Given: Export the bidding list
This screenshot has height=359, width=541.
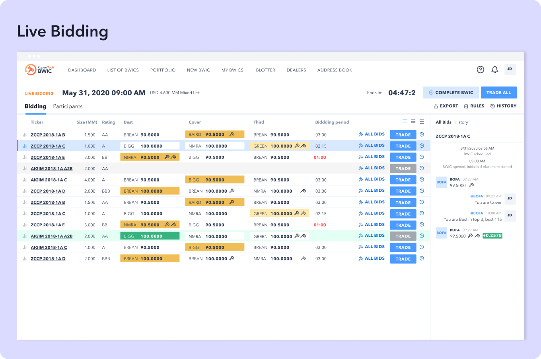Looking at the screenshot, I should pos(446,106).
